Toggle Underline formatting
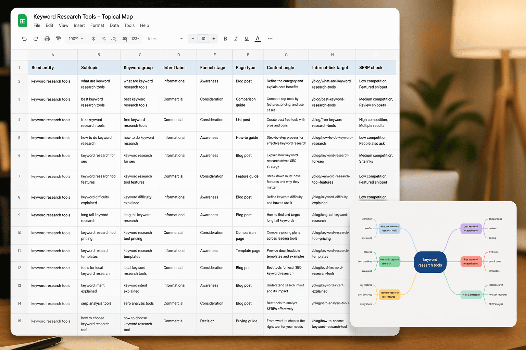Viewport: 526px width, 350px height. [247, 39]
